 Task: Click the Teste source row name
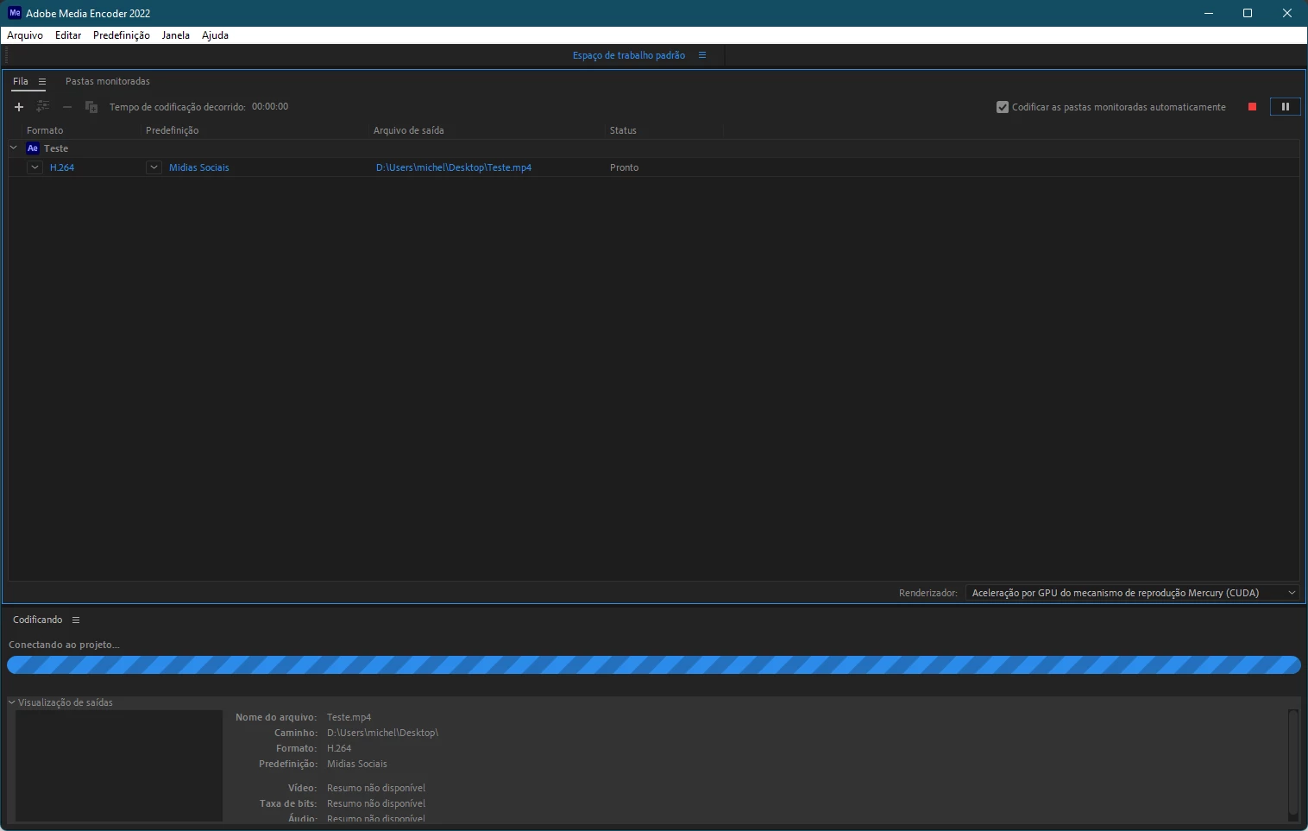[56, 148]
